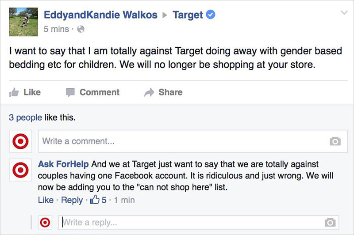
Task: Click the public globe privacy icon
Action: [81, 29]
